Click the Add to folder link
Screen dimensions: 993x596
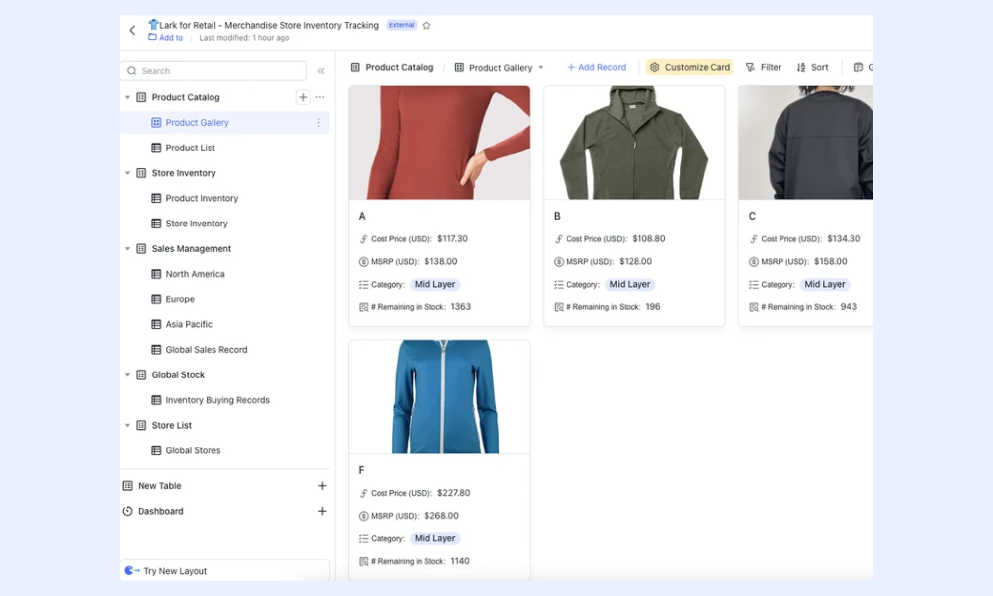[x=166, y=38]
